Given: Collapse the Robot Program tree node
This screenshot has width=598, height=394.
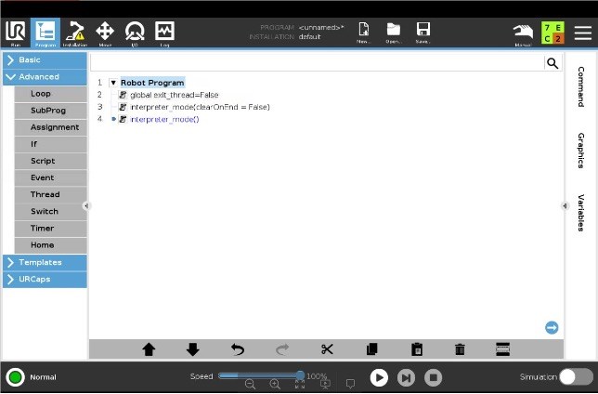Looking at the screenshot, I should (x=113, y=83).
